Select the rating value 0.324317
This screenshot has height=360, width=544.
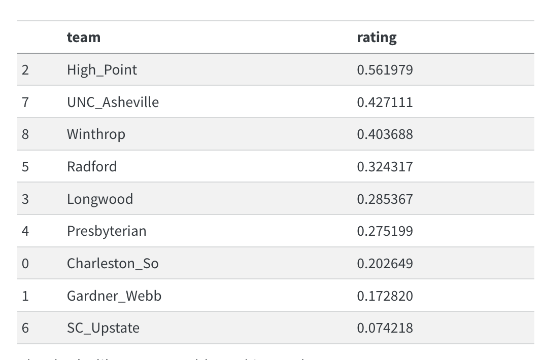[385, 166]
